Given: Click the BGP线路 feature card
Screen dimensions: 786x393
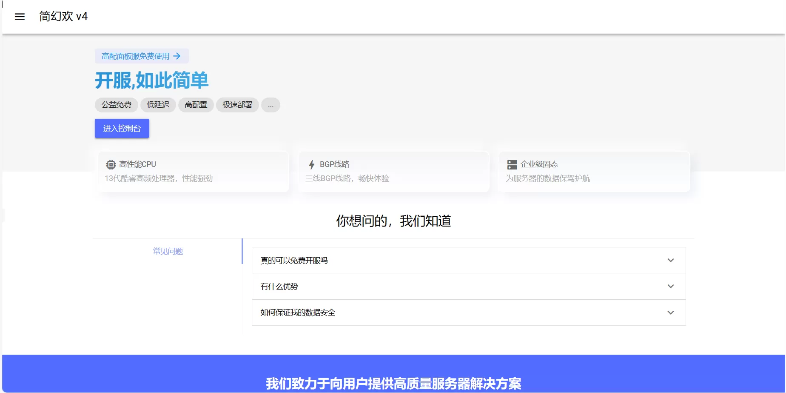Looking at the screenshot, I should click(x=393, y=172).
